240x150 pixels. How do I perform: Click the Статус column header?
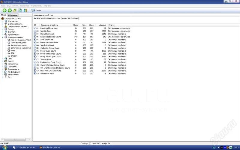[x=111, y=25]
